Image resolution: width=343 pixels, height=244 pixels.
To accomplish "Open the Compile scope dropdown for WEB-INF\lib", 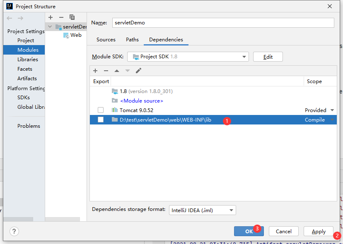I will pos(332,120).
